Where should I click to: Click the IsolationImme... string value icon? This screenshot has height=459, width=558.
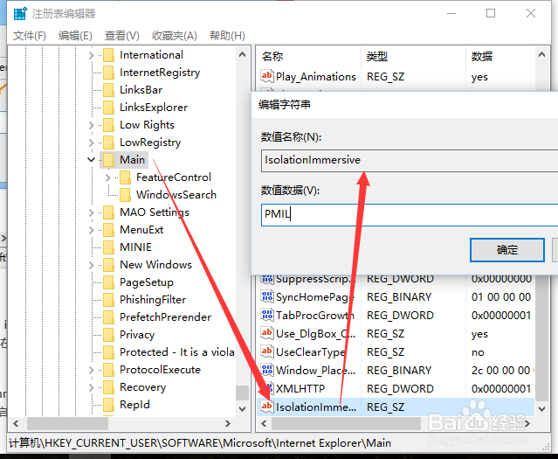point(267,407)
